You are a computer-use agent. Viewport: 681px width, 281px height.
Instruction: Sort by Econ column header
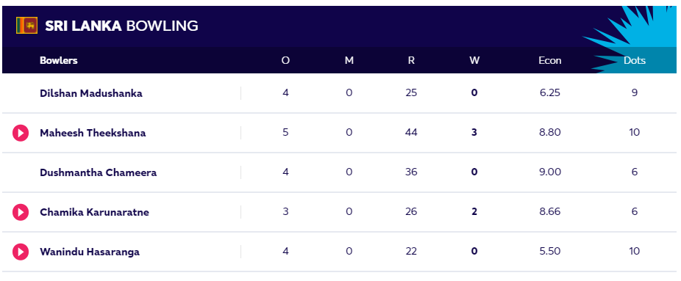pos(550,60)
